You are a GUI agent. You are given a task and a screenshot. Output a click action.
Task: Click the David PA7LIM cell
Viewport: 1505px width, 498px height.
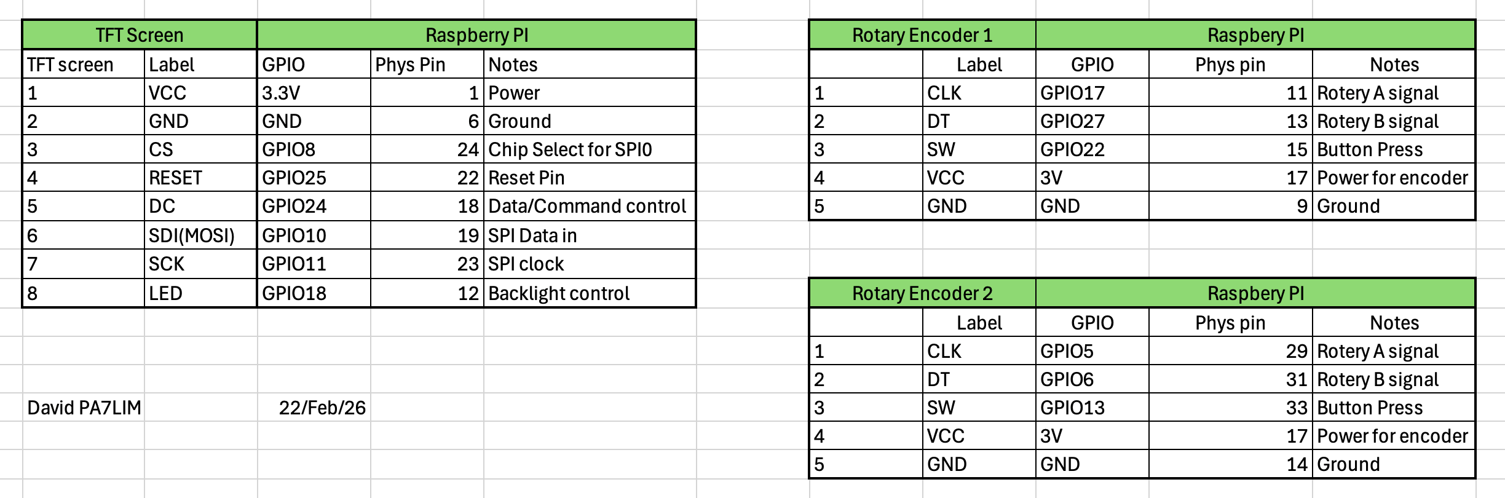(84, 408)
